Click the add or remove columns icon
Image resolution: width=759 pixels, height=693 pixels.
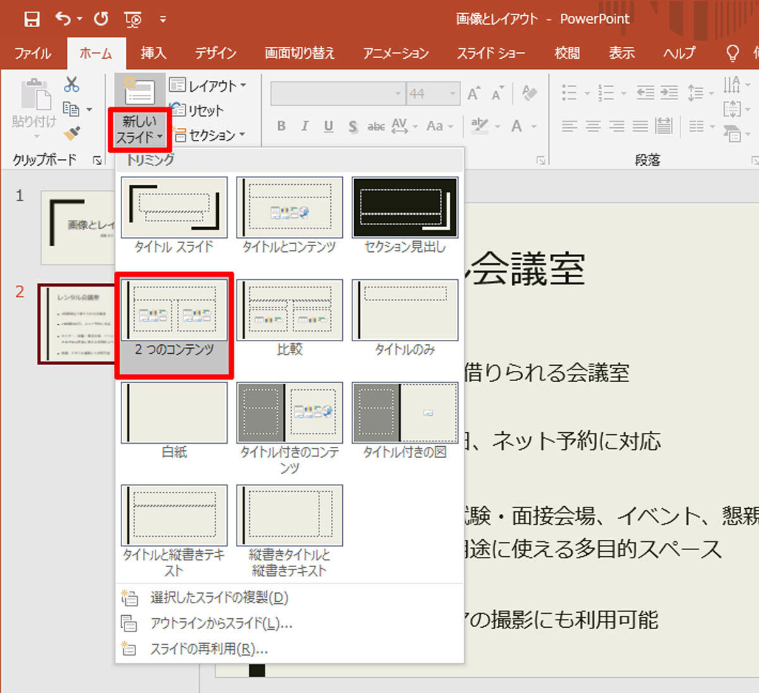[696, 126]
